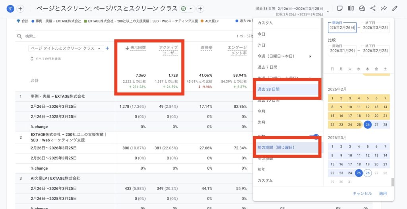Click the 合計 legend marker
Viewport: 407px width, 209px height.
[18, 21]
